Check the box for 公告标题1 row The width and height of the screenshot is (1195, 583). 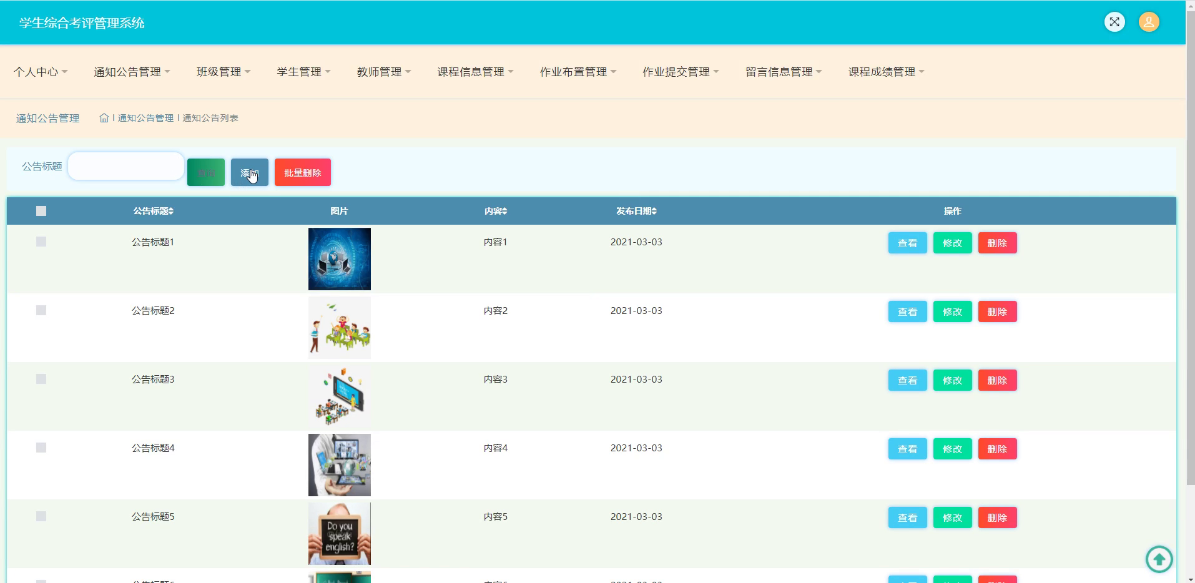41,242
